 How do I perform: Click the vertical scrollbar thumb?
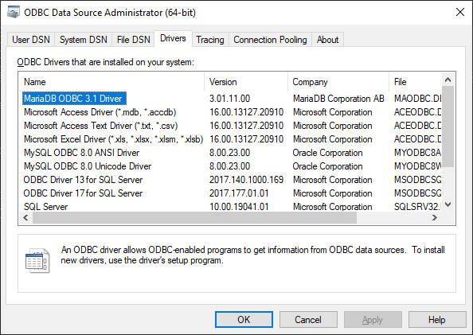click(x=448, y=127)
